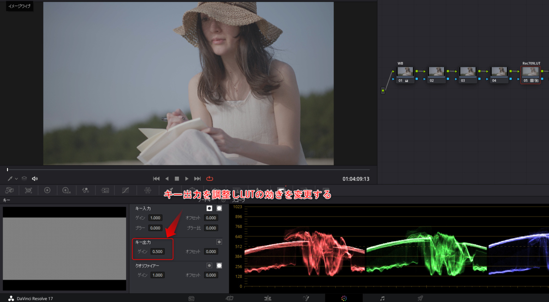Switch to the Fusion page

[x=306, y=298]
